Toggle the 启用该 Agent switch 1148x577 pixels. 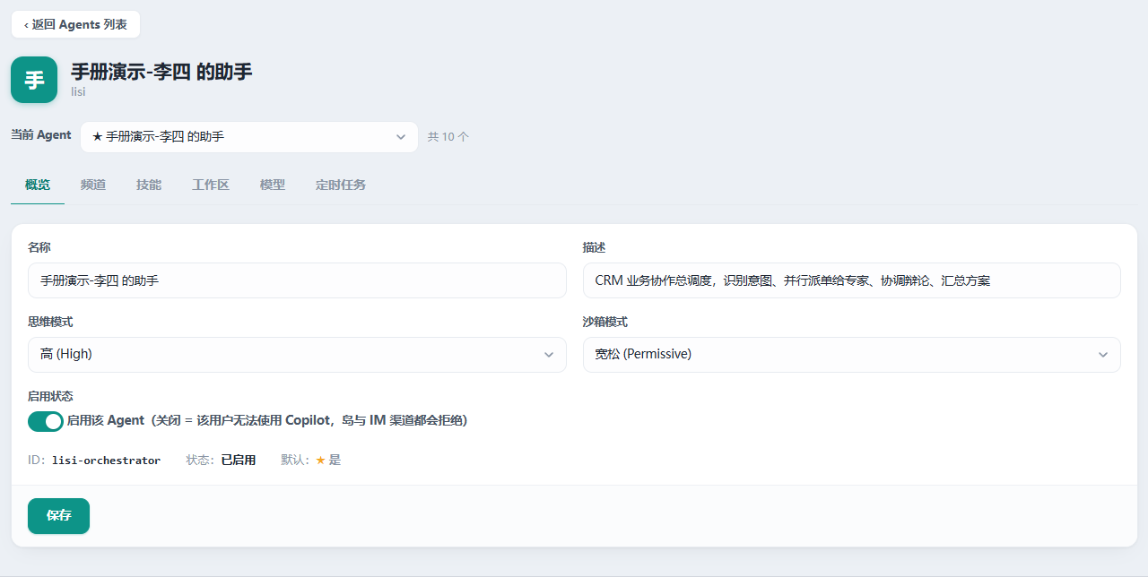pos(46,421)
